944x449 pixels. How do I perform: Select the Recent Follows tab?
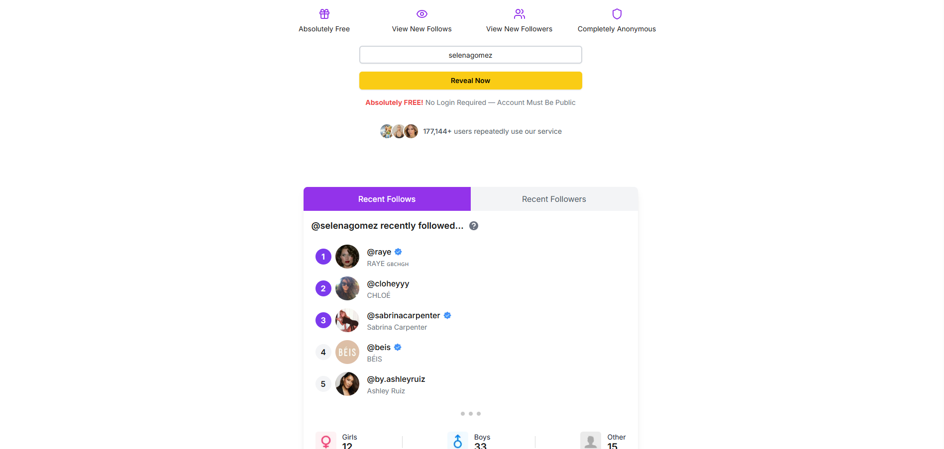(387, 199)
